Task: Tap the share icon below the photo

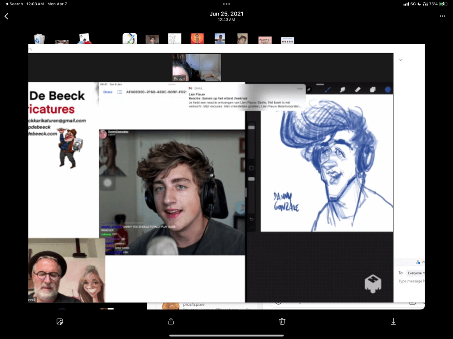Action: 171,322
